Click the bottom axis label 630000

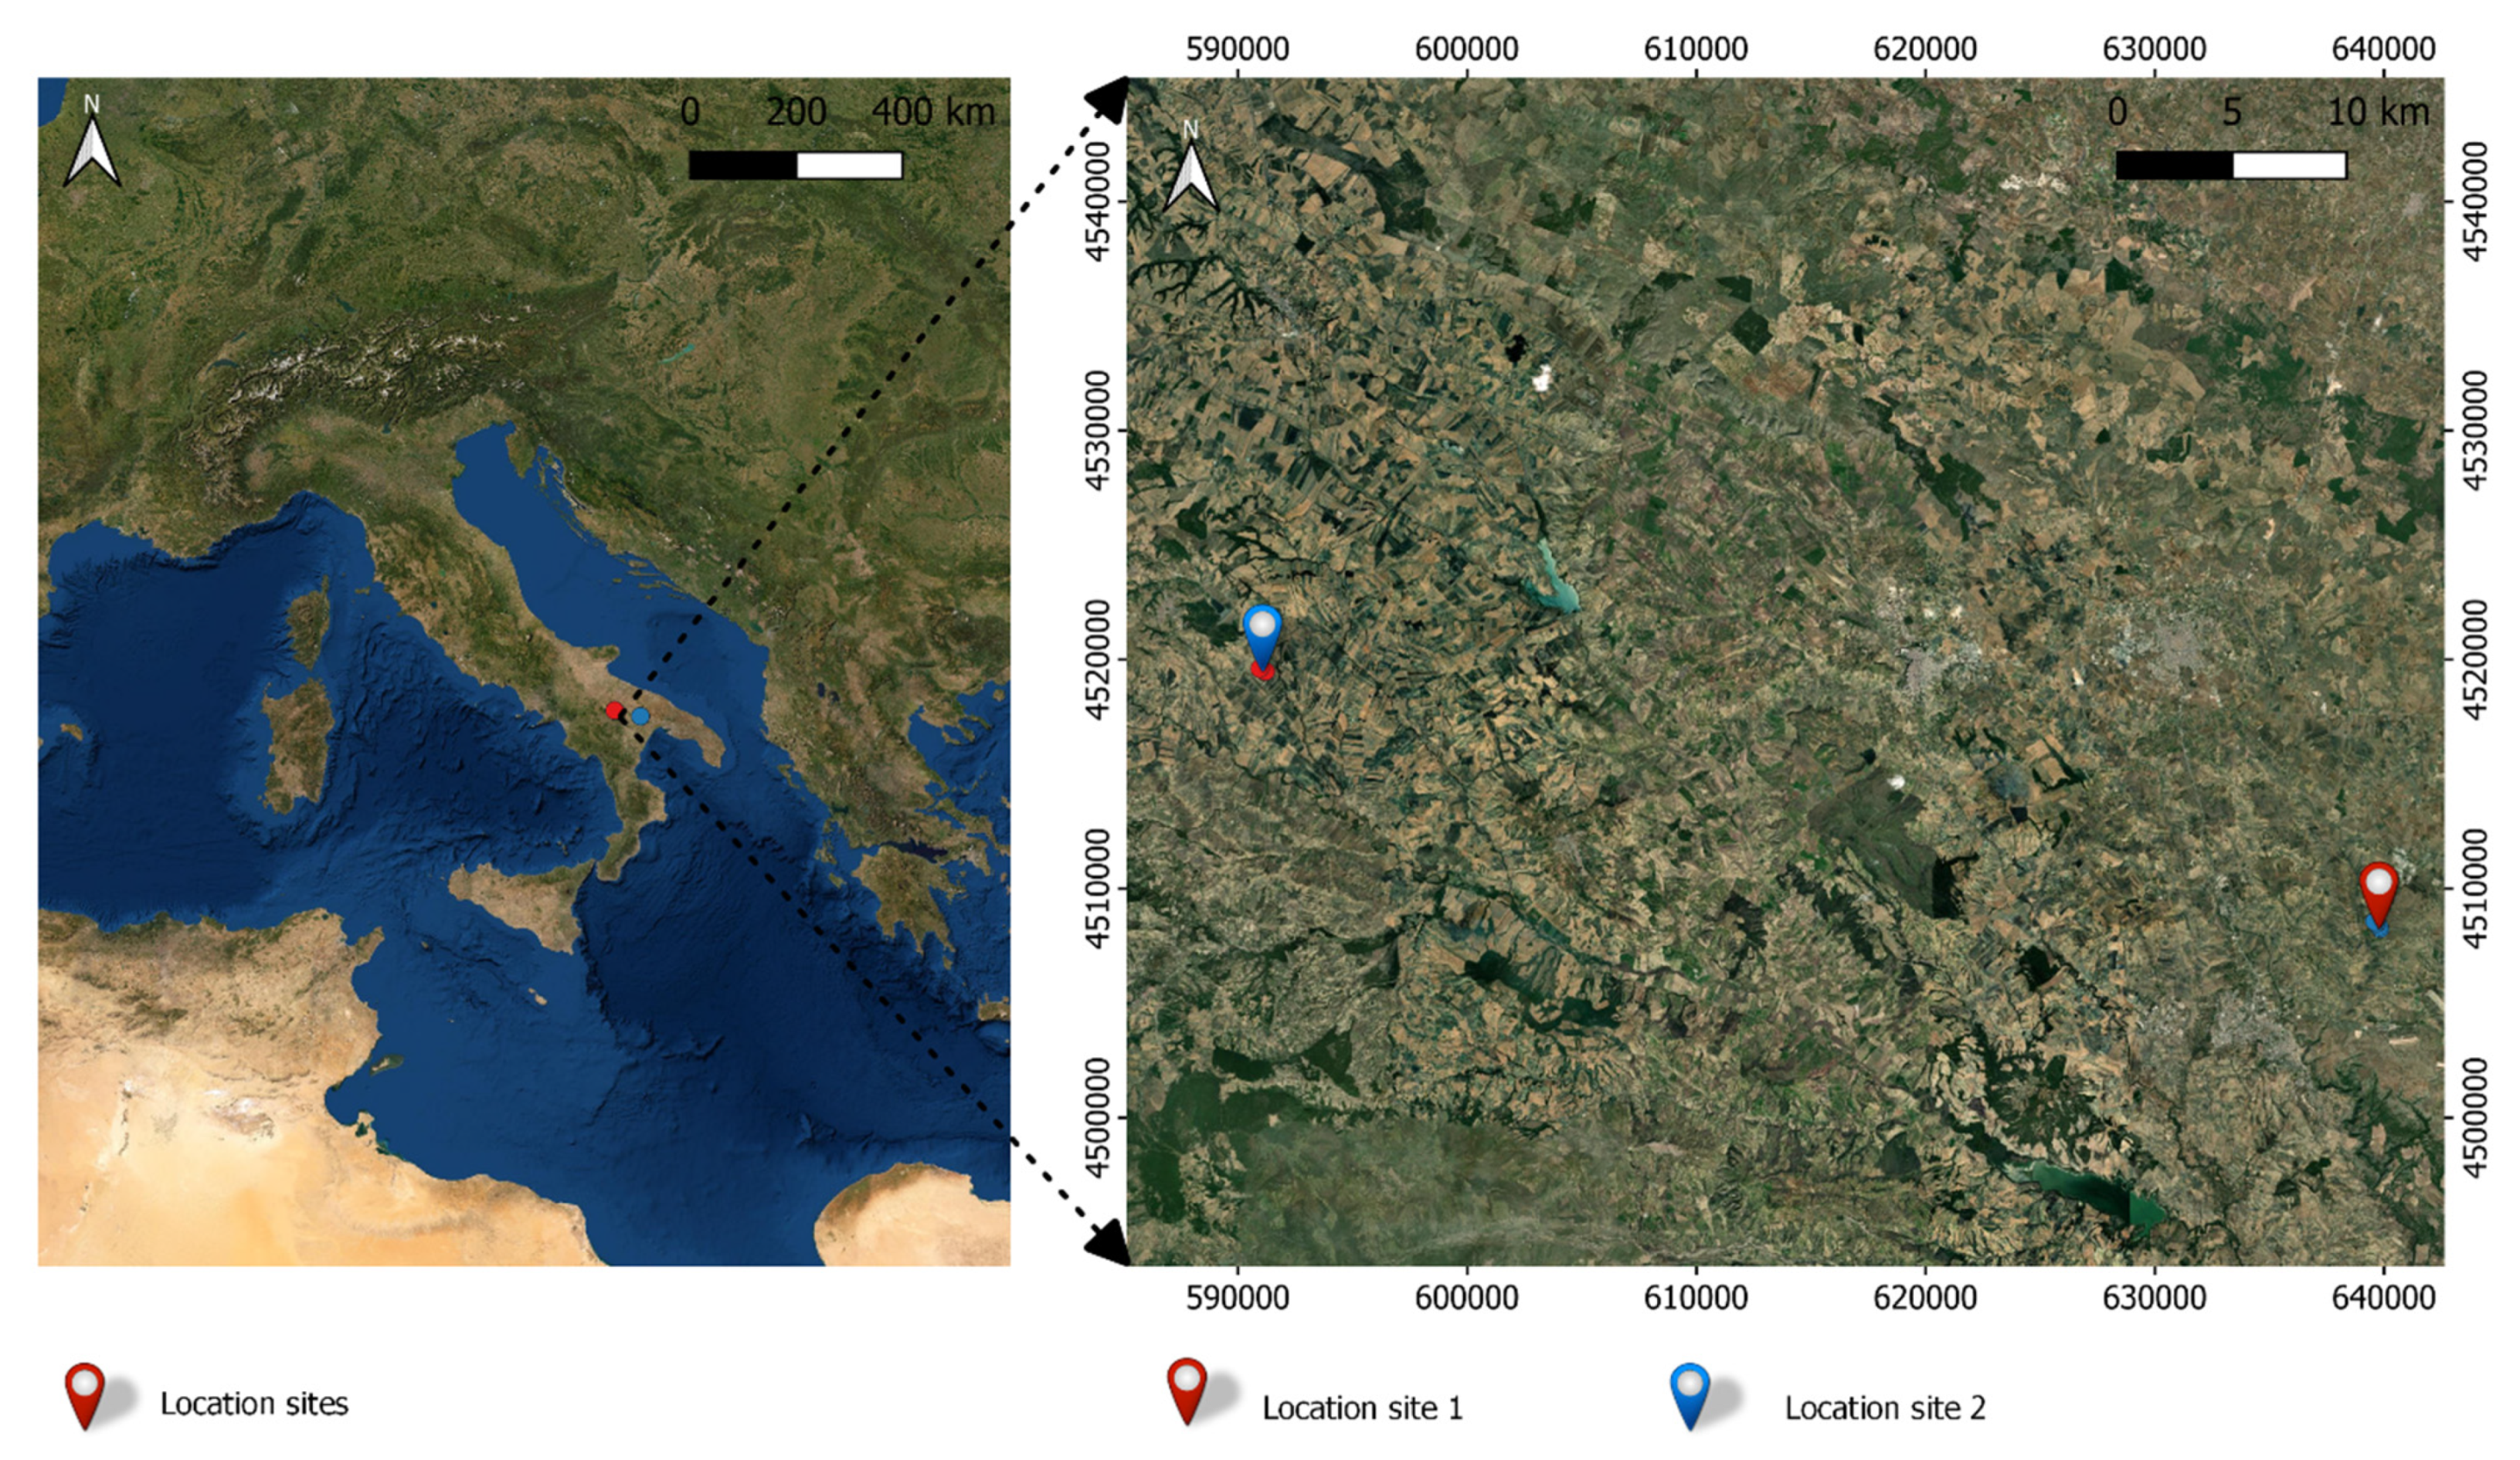point(2154,1297)
